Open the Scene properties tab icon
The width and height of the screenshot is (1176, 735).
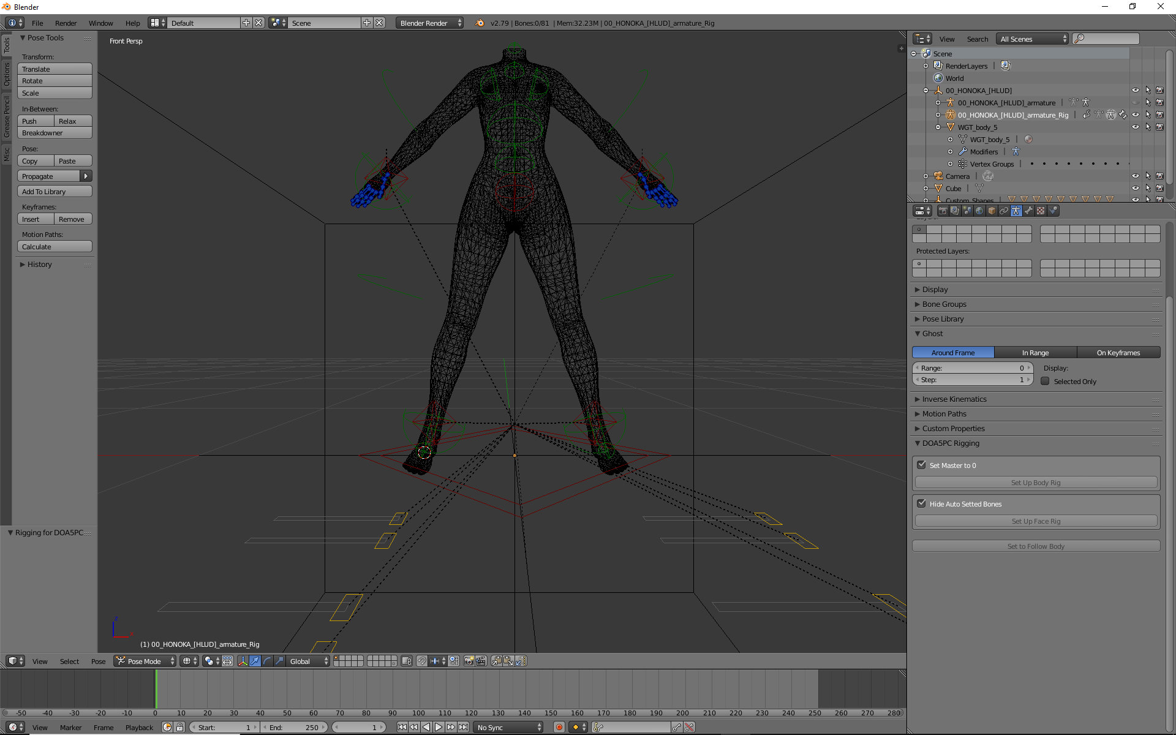967,211
